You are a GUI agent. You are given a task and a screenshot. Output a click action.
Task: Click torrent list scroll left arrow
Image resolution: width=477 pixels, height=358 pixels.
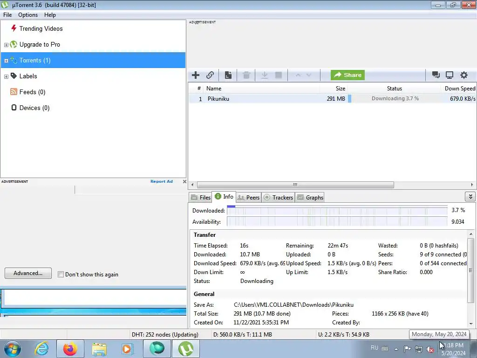point(192,185)
